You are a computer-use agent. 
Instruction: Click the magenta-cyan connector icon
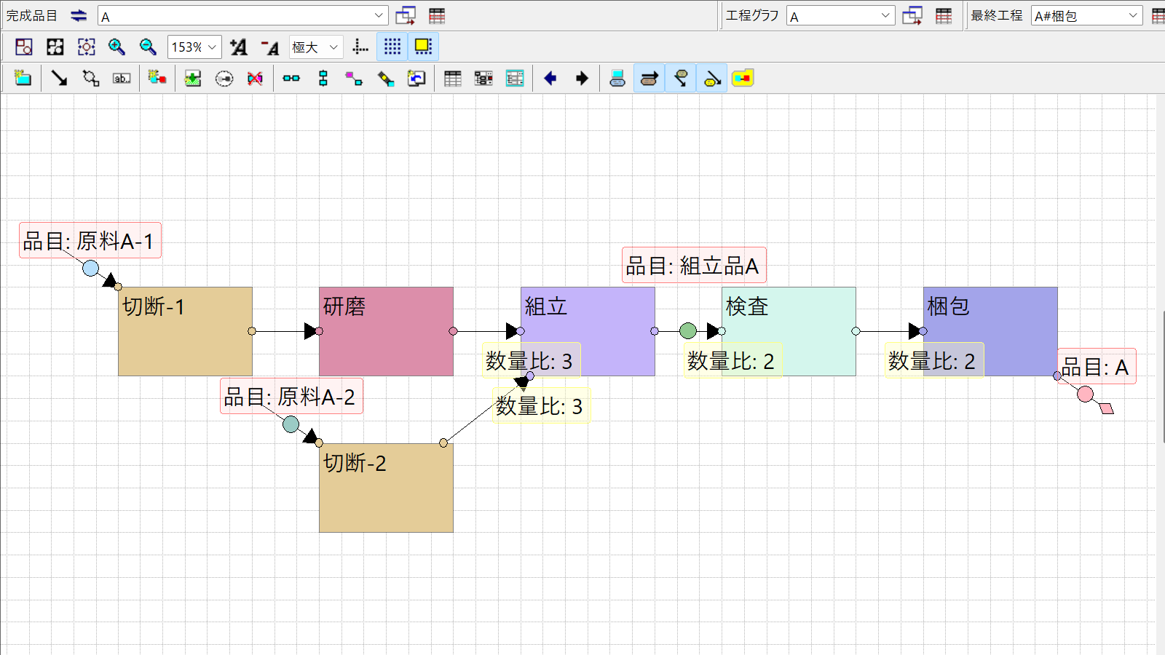(x=354, y=78)
